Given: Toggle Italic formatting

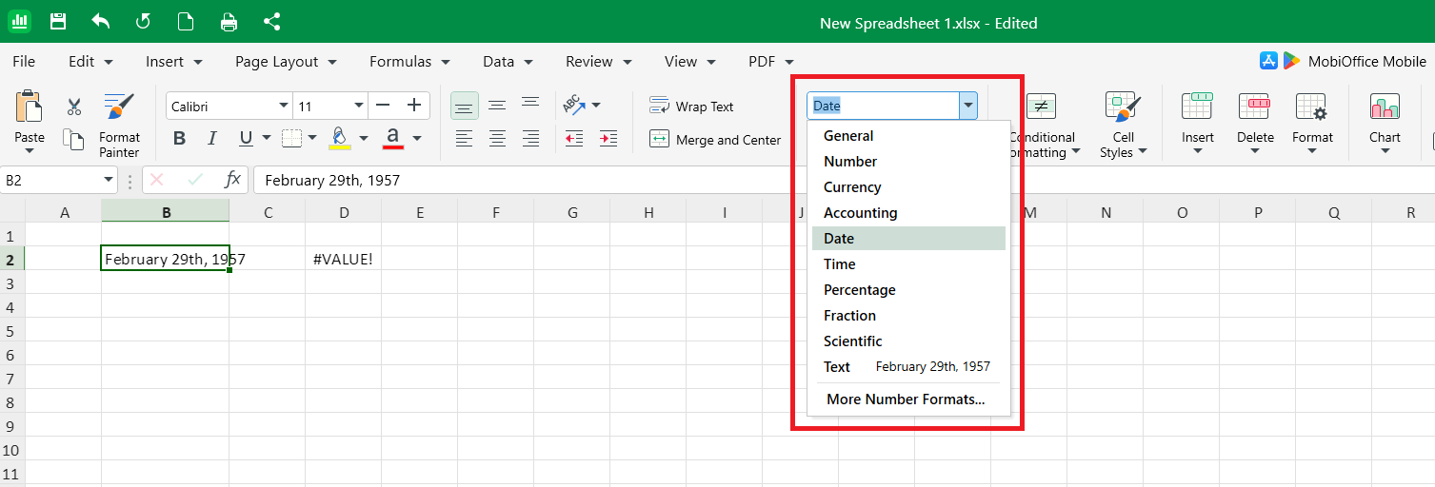Looking at the screenshot, I should pyautogui.click(x=212, y=139).
